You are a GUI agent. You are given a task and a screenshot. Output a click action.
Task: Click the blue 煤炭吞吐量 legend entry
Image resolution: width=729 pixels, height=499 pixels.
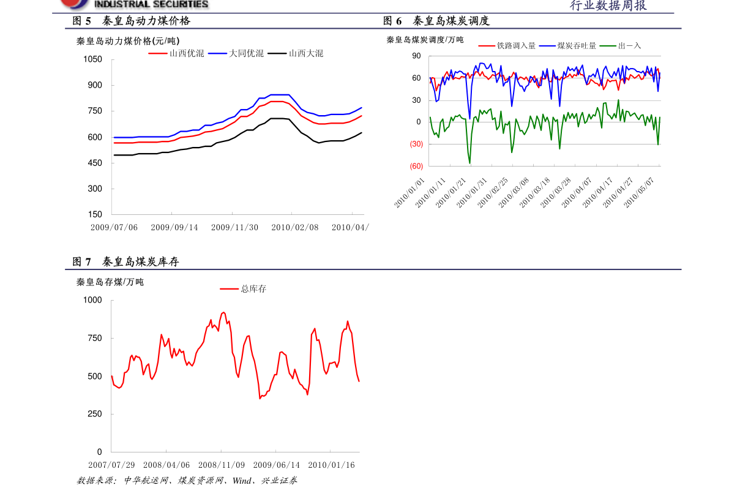567,45
